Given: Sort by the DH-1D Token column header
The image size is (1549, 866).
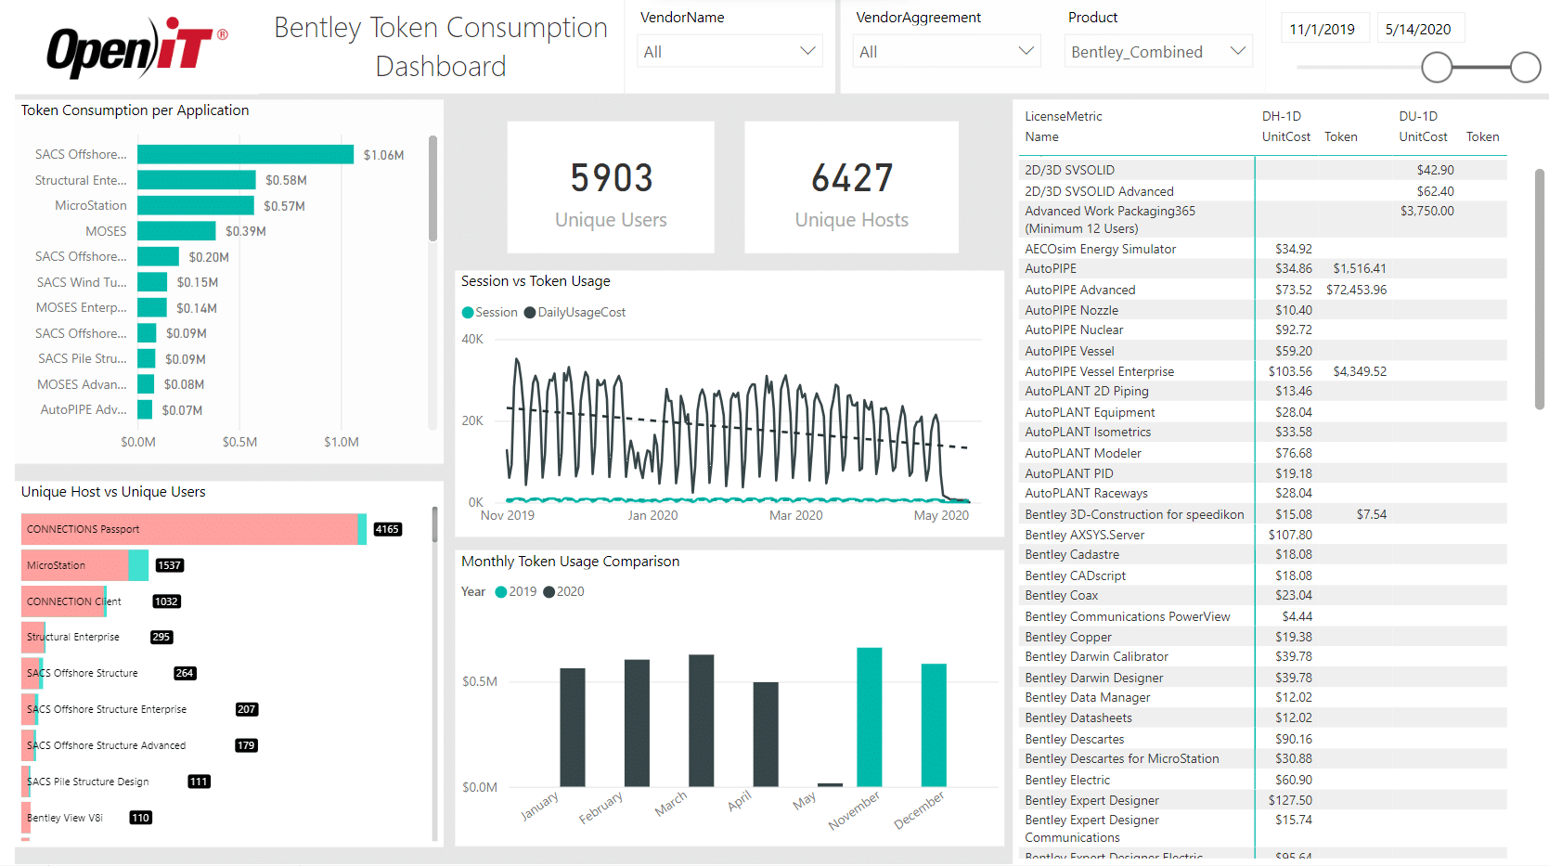Looking at the screenshot, I should pyautogui.click(x=1341, y=136).
